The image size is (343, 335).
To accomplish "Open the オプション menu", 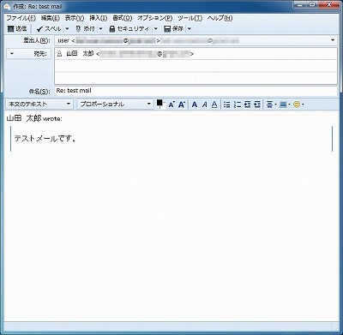I will tap(155, 18).
